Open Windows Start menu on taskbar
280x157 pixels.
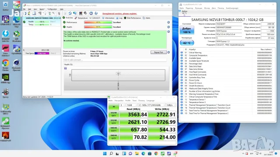click(x=105, y=154)
